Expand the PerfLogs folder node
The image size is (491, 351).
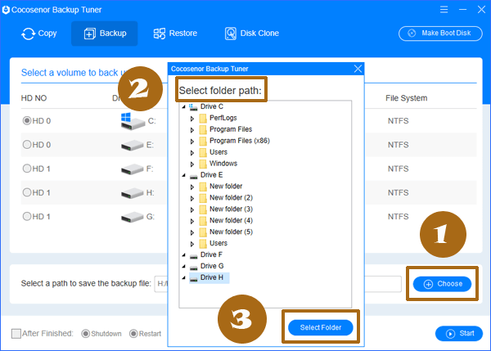point(192,119)
